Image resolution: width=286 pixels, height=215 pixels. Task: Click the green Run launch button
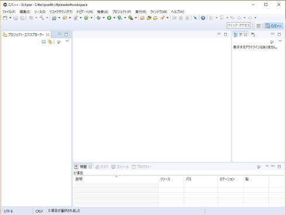tap(109, 18)
